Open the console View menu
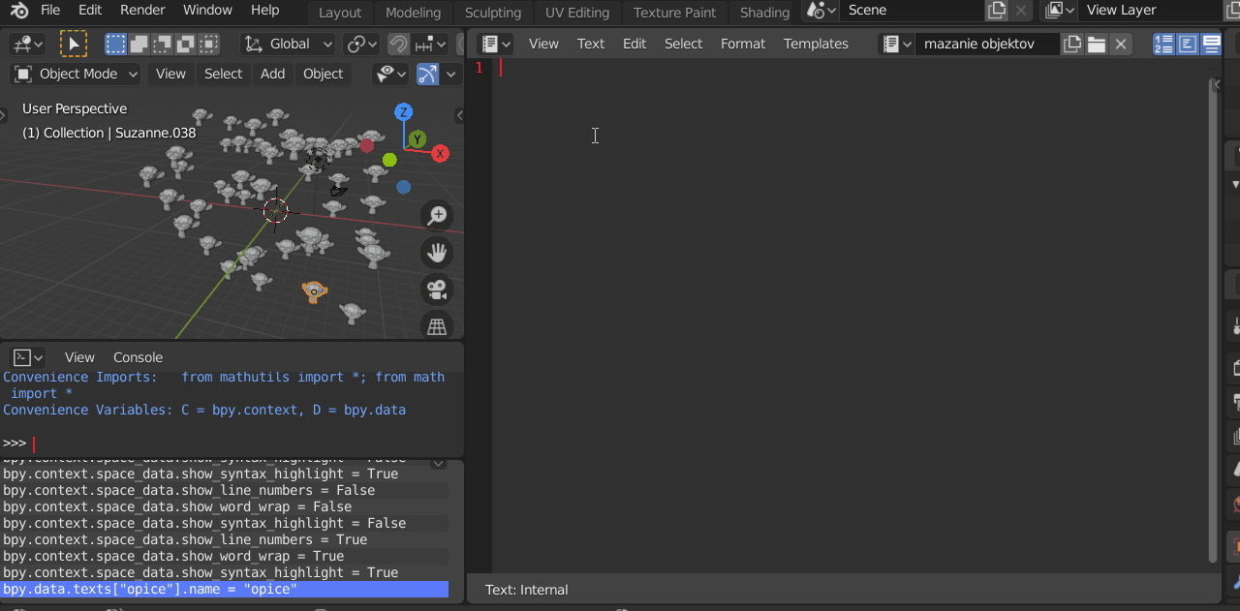 point(79,357)
